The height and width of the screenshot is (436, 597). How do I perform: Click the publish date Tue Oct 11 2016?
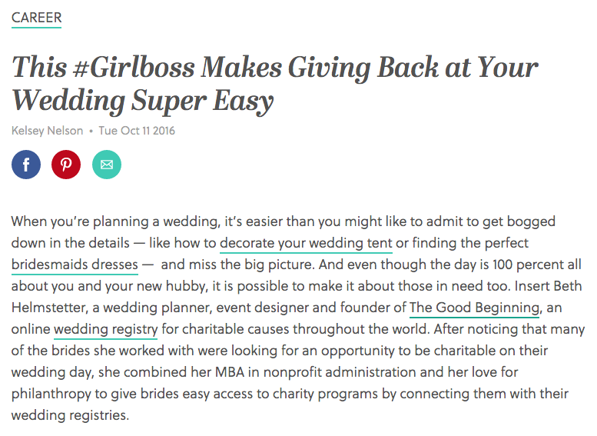[137, 131]
